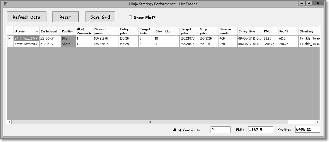Minimize the LiveTrades window
The image size is (329, 142).
(x=302, y=3)
